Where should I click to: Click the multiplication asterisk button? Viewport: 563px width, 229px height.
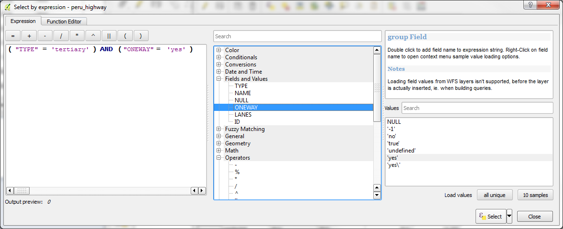pyautogui.click(x=77, y=36)
